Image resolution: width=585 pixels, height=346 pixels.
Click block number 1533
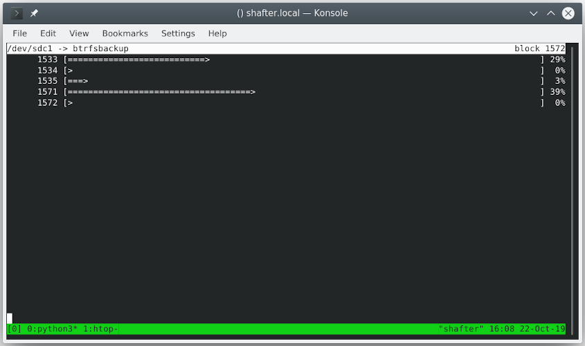[47, 60]
